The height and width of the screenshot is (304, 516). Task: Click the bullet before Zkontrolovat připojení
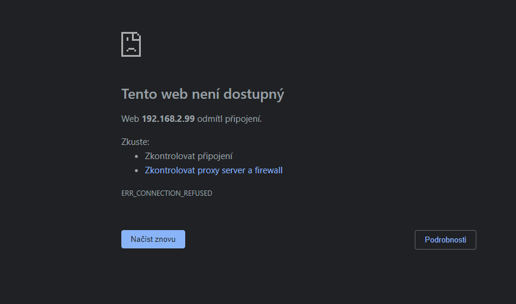point(137,157)
